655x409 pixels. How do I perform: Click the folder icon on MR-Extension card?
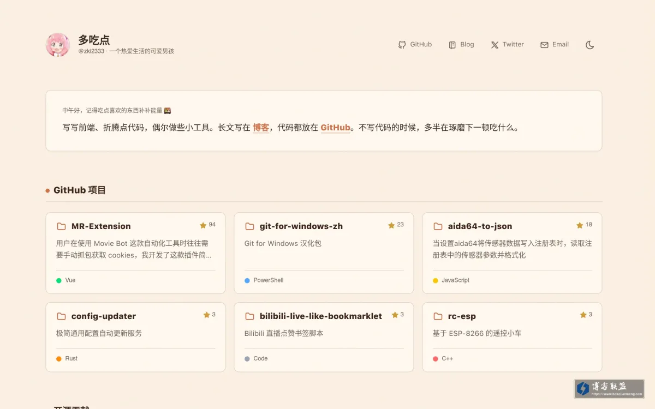(x=61, y=226)
